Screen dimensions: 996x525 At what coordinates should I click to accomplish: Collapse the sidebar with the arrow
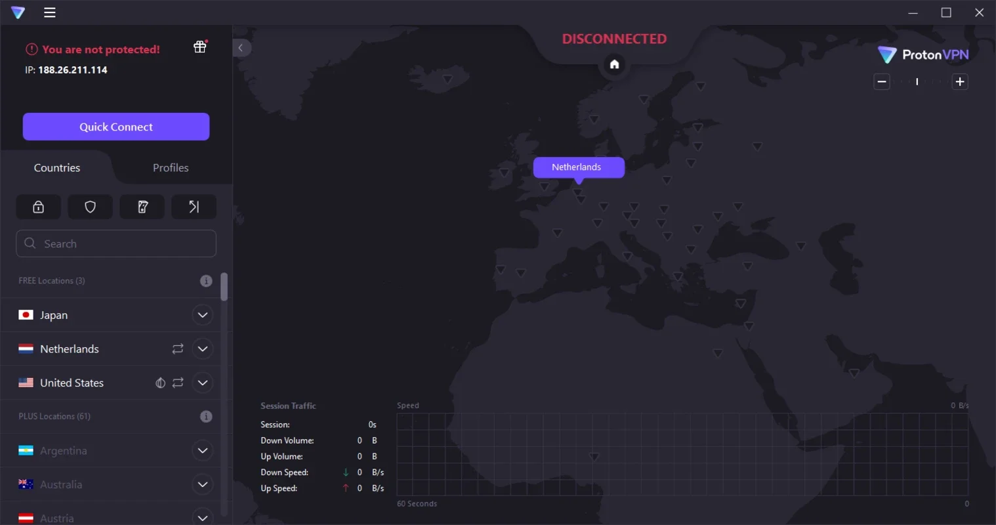coord(241,48)
